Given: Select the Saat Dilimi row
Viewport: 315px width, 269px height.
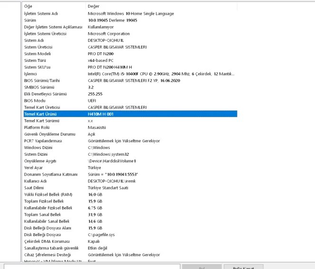Looking at the screenshot, I should tap(34, 188).
